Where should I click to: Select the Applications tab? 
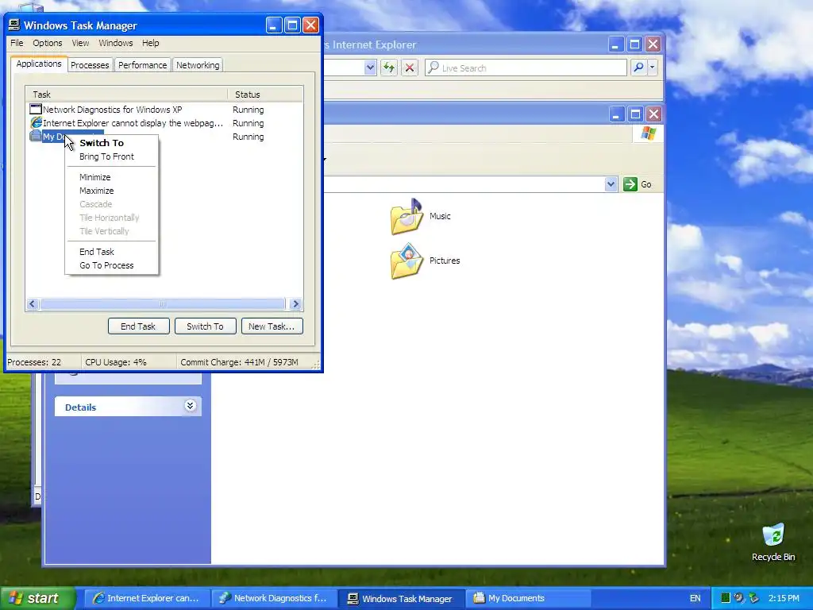pos(39,64)
